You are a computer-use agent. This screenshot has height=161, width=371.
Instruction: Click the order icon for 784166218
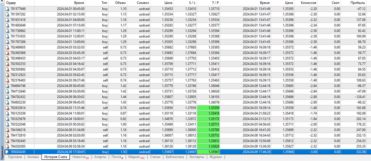(7, 130)
